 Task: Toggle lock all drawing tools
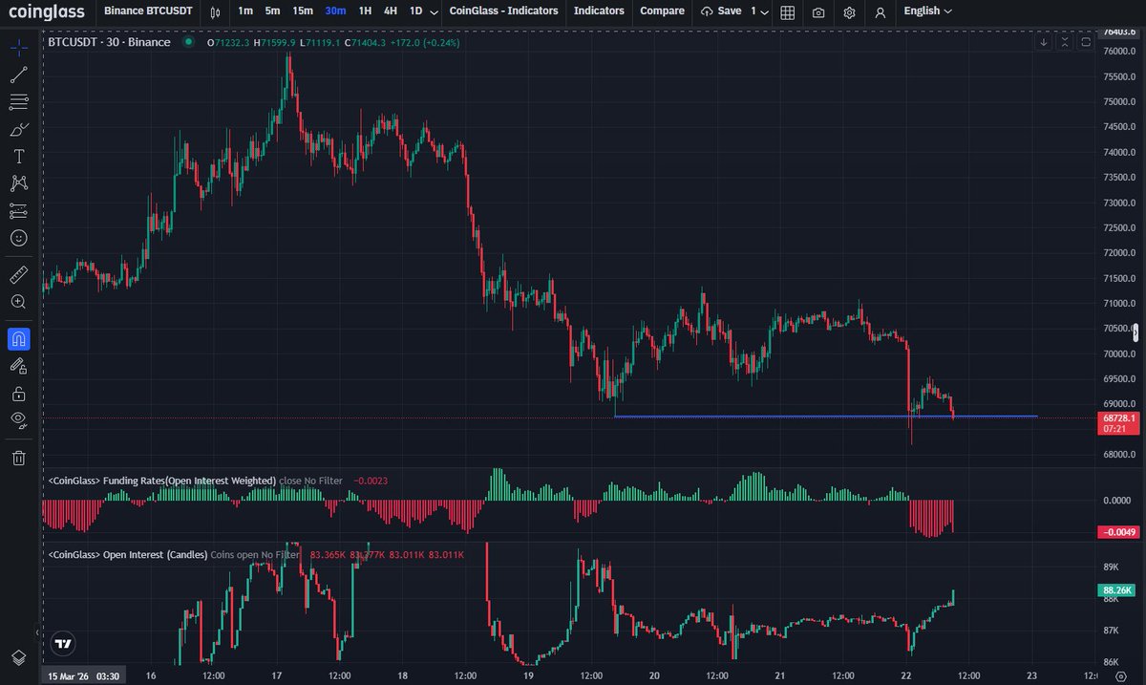coord(18,393)
